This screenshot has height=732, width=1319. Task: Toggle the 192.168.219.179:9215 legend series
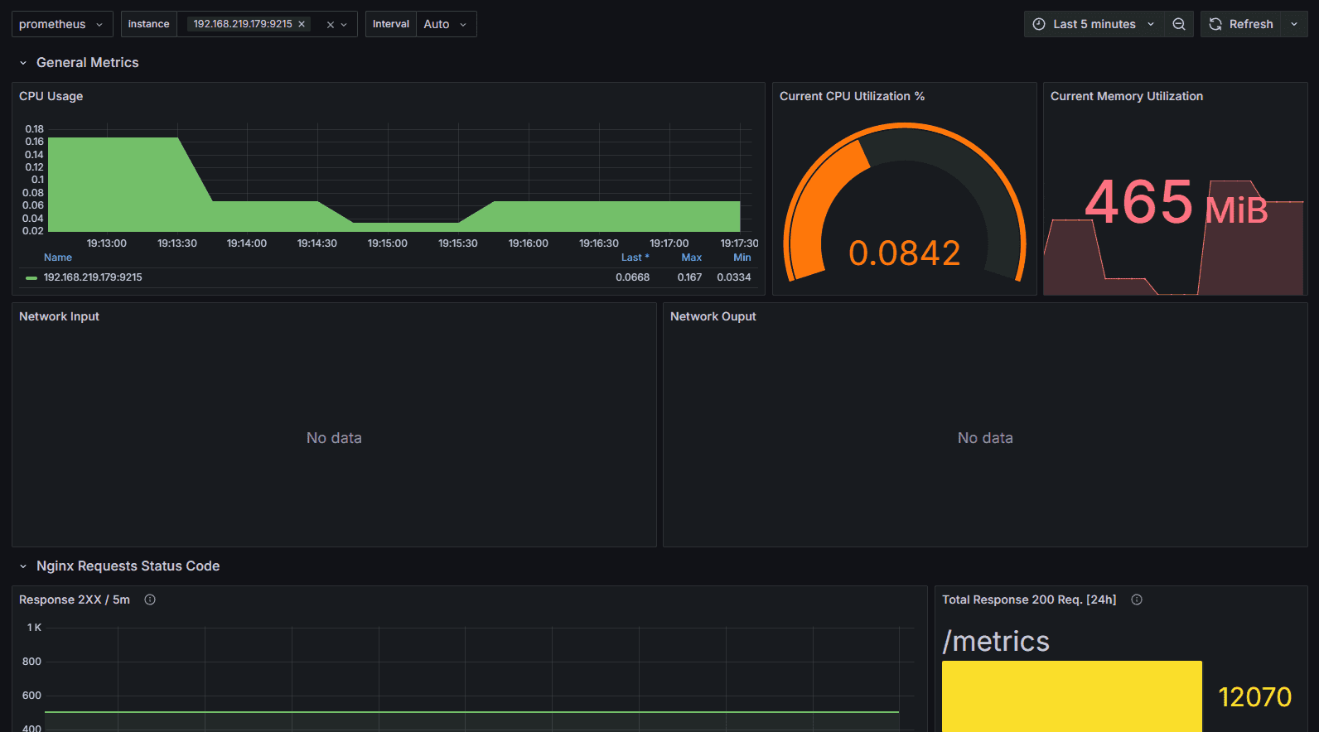tap(93, 277)
